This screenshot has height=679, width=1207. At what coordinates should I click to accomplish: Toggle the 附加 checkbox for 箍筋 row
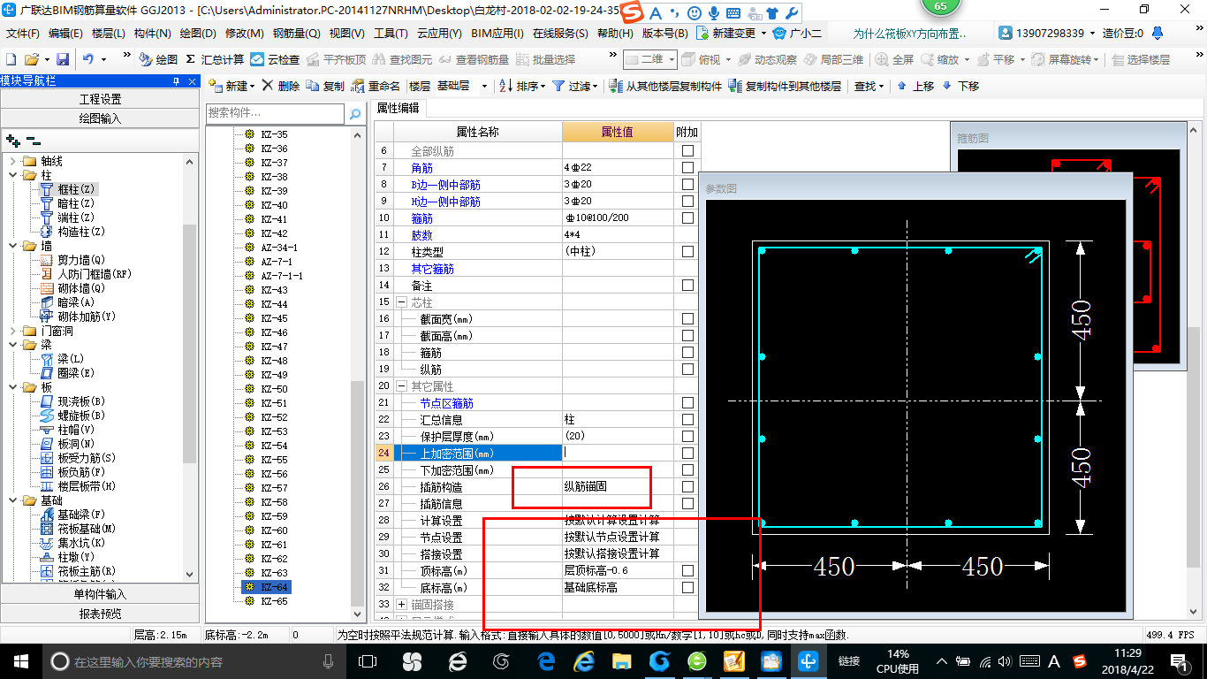click(x=687, y=217)
